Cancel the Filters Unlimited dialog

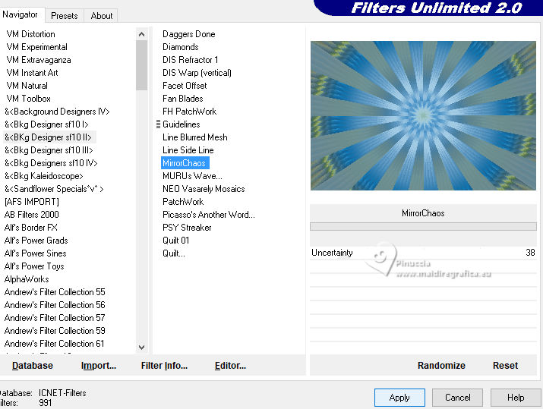coord(457,398)
